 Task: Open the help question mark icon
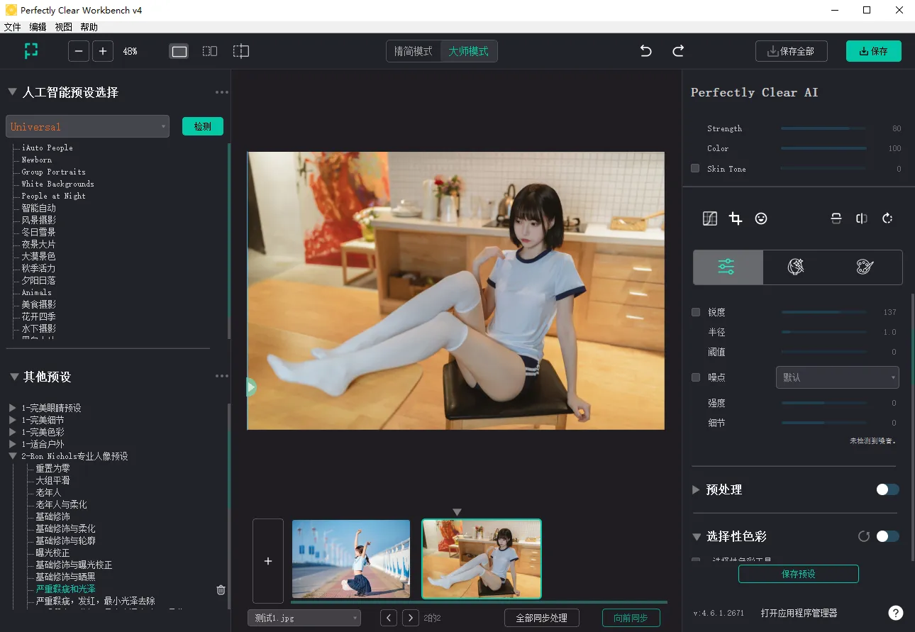coord(895,613)
